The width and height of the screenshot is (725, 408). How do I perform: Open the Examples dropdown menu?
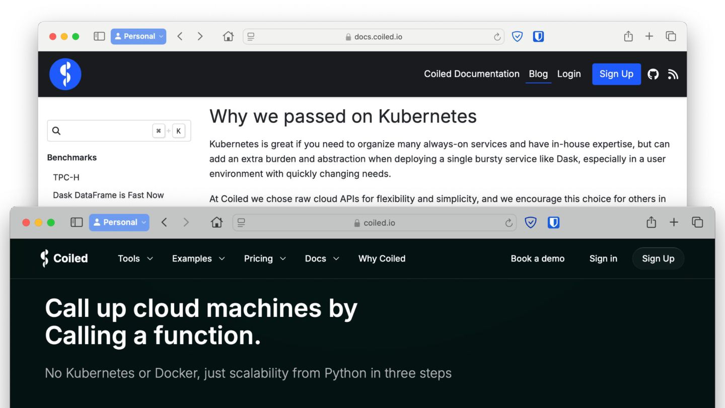pyautogui.click(x=198, y=258)
